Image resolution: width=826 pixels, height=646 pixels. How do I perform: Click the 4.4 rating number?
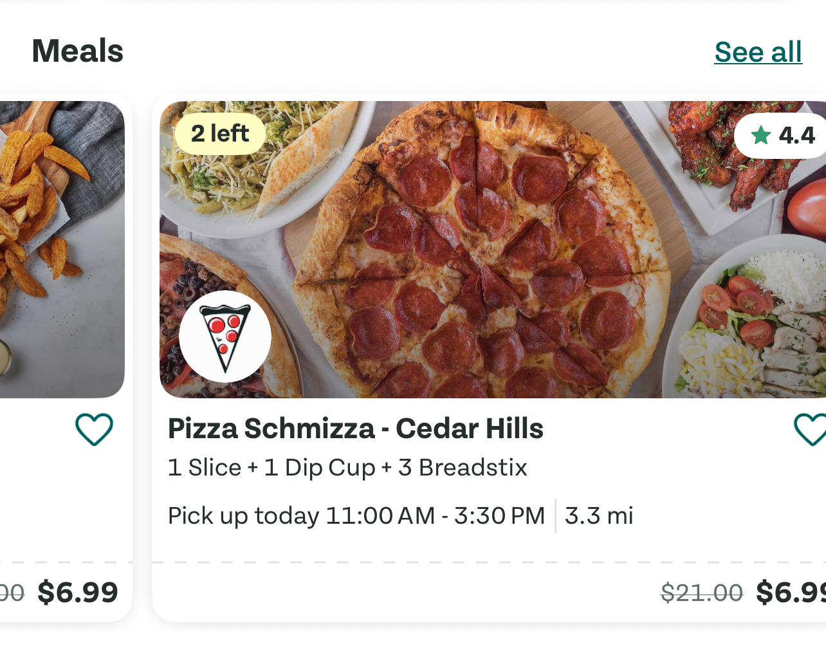pyautogui.click(x=796, y=135)
